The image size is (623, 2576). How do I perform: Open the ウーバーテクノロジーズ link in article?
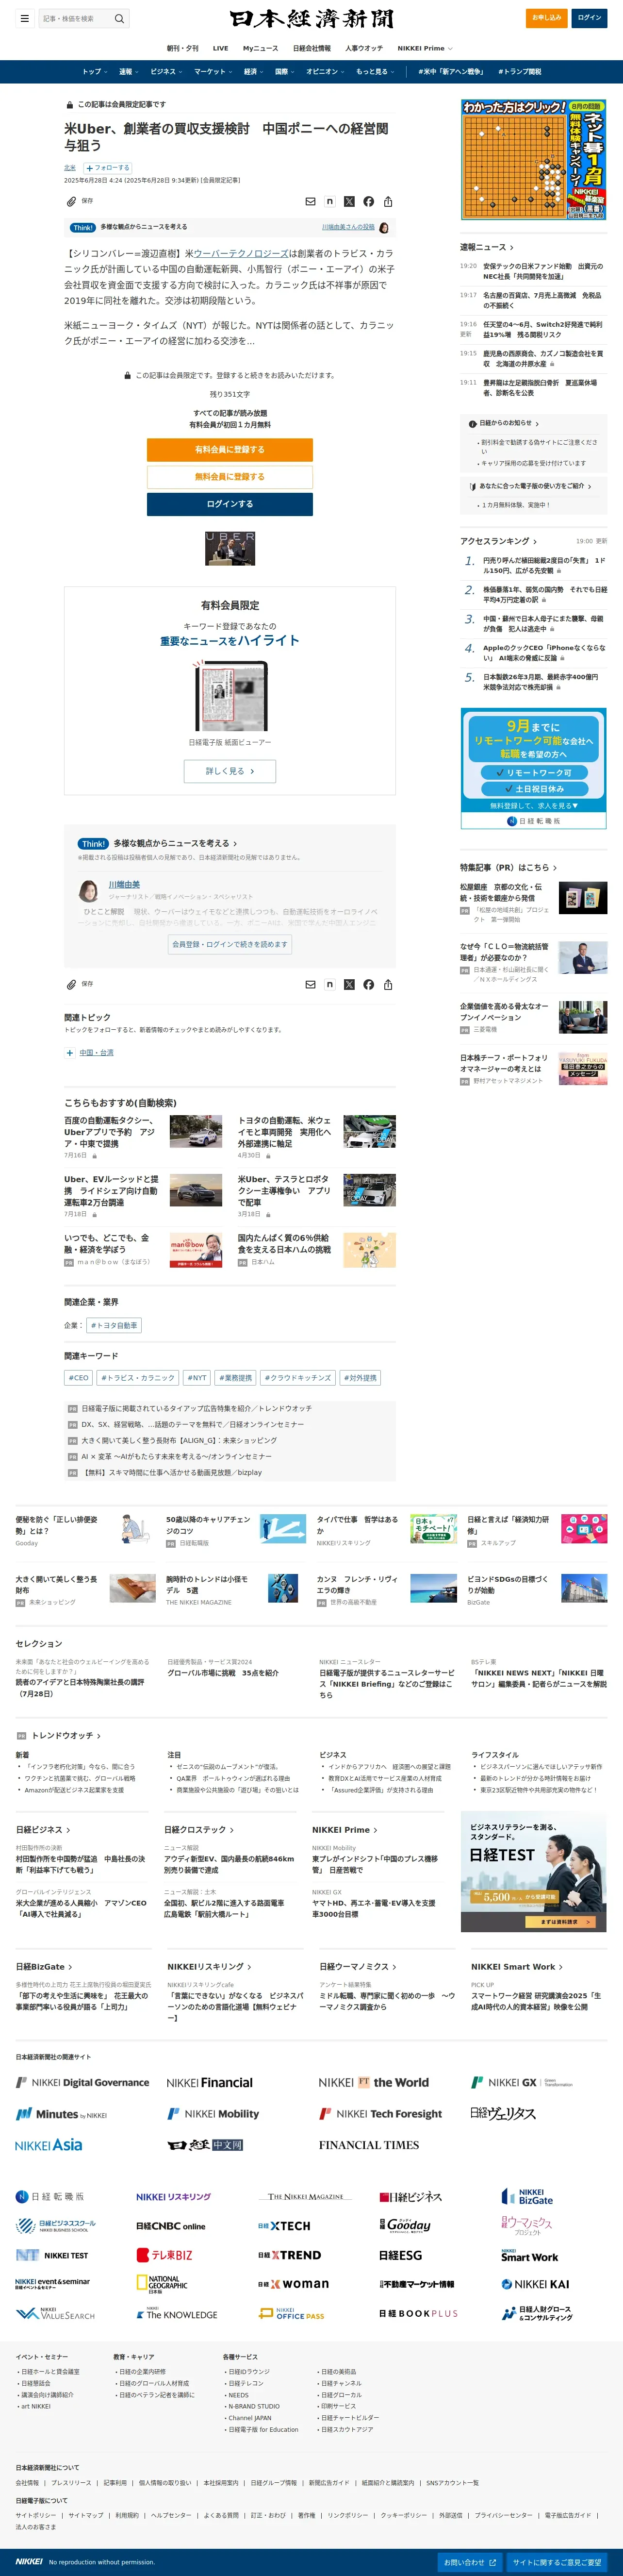[x=241, y=254]
